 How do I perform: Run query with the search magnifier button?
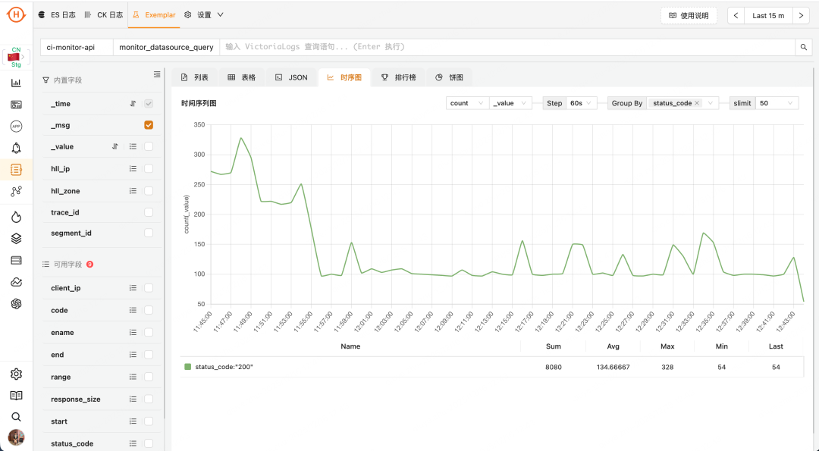click(x=804, y=47)
